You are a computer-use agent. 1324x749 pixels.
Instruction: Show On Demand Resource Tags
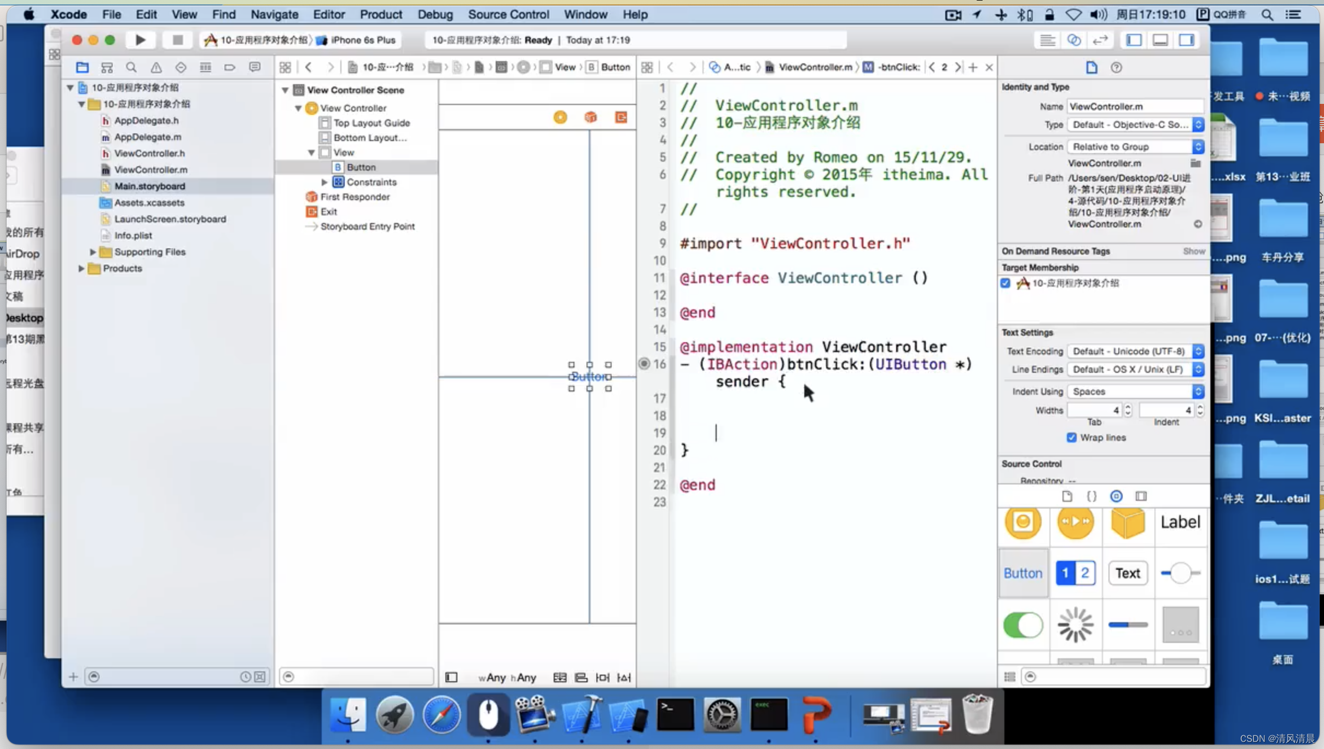coord(1194,251)
